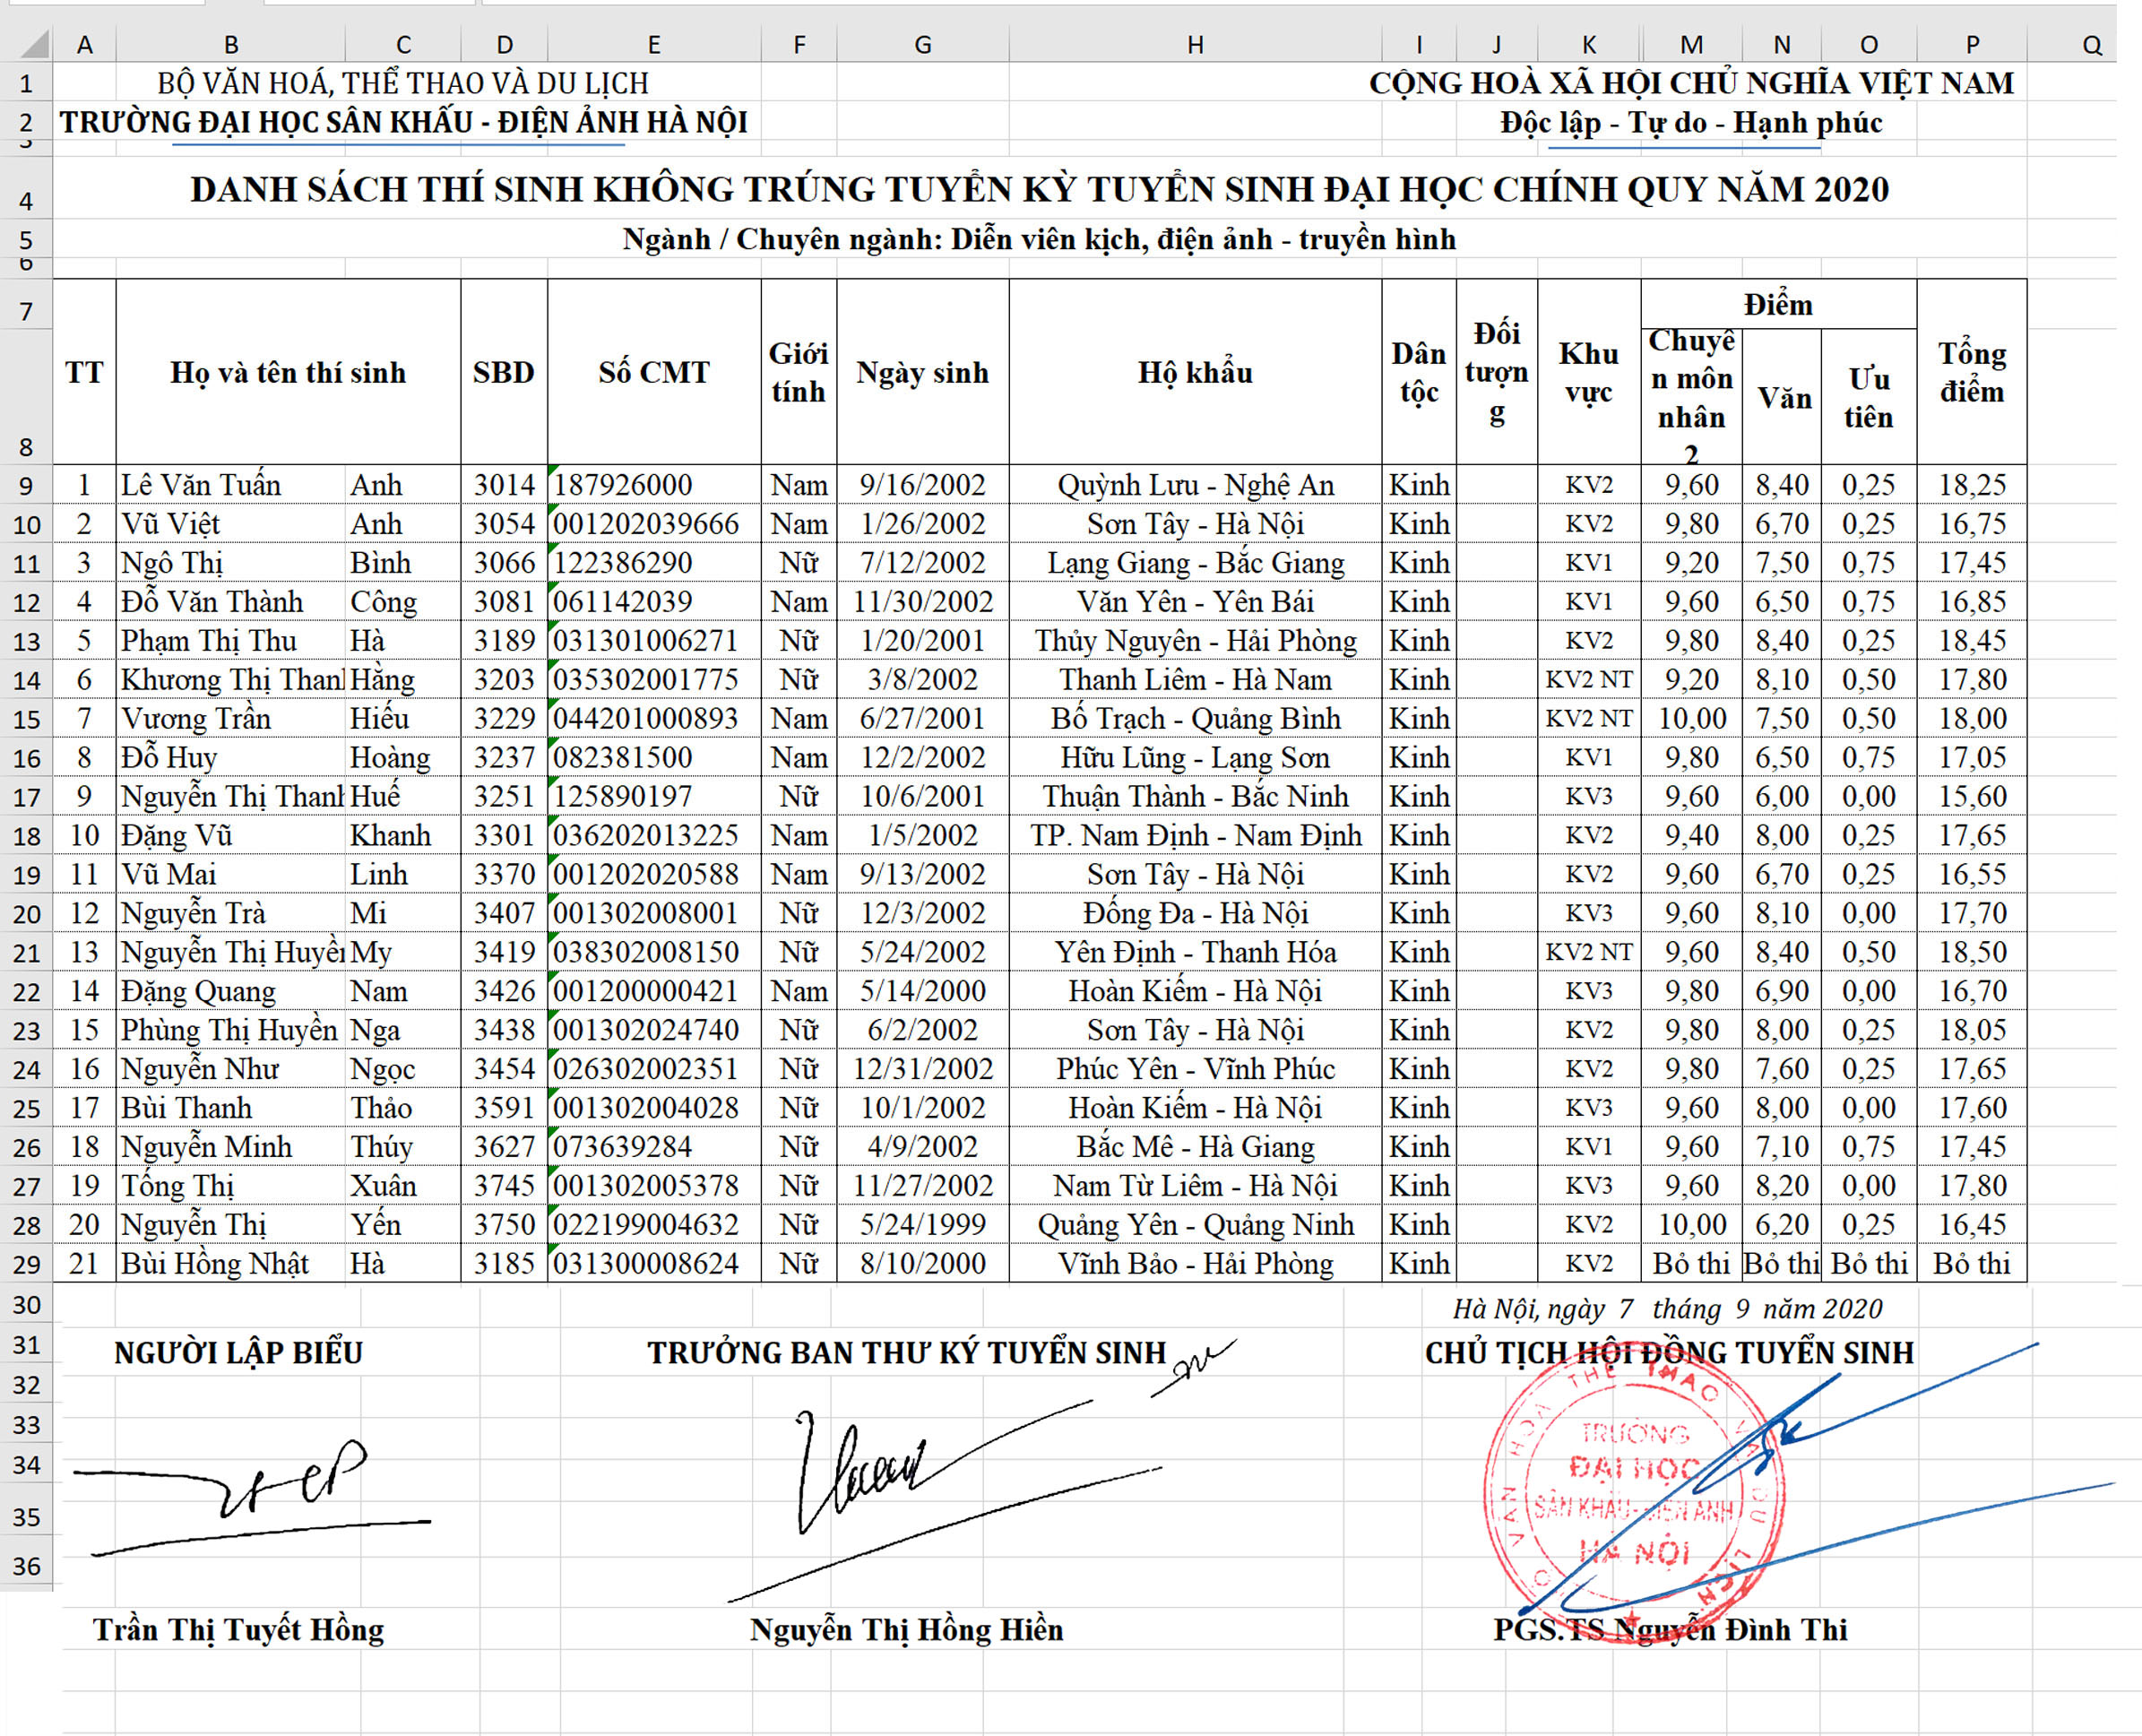Screen dimensions: 2142x1736
Task: Click the select-all corner triangle
Action: click(28, 44)
